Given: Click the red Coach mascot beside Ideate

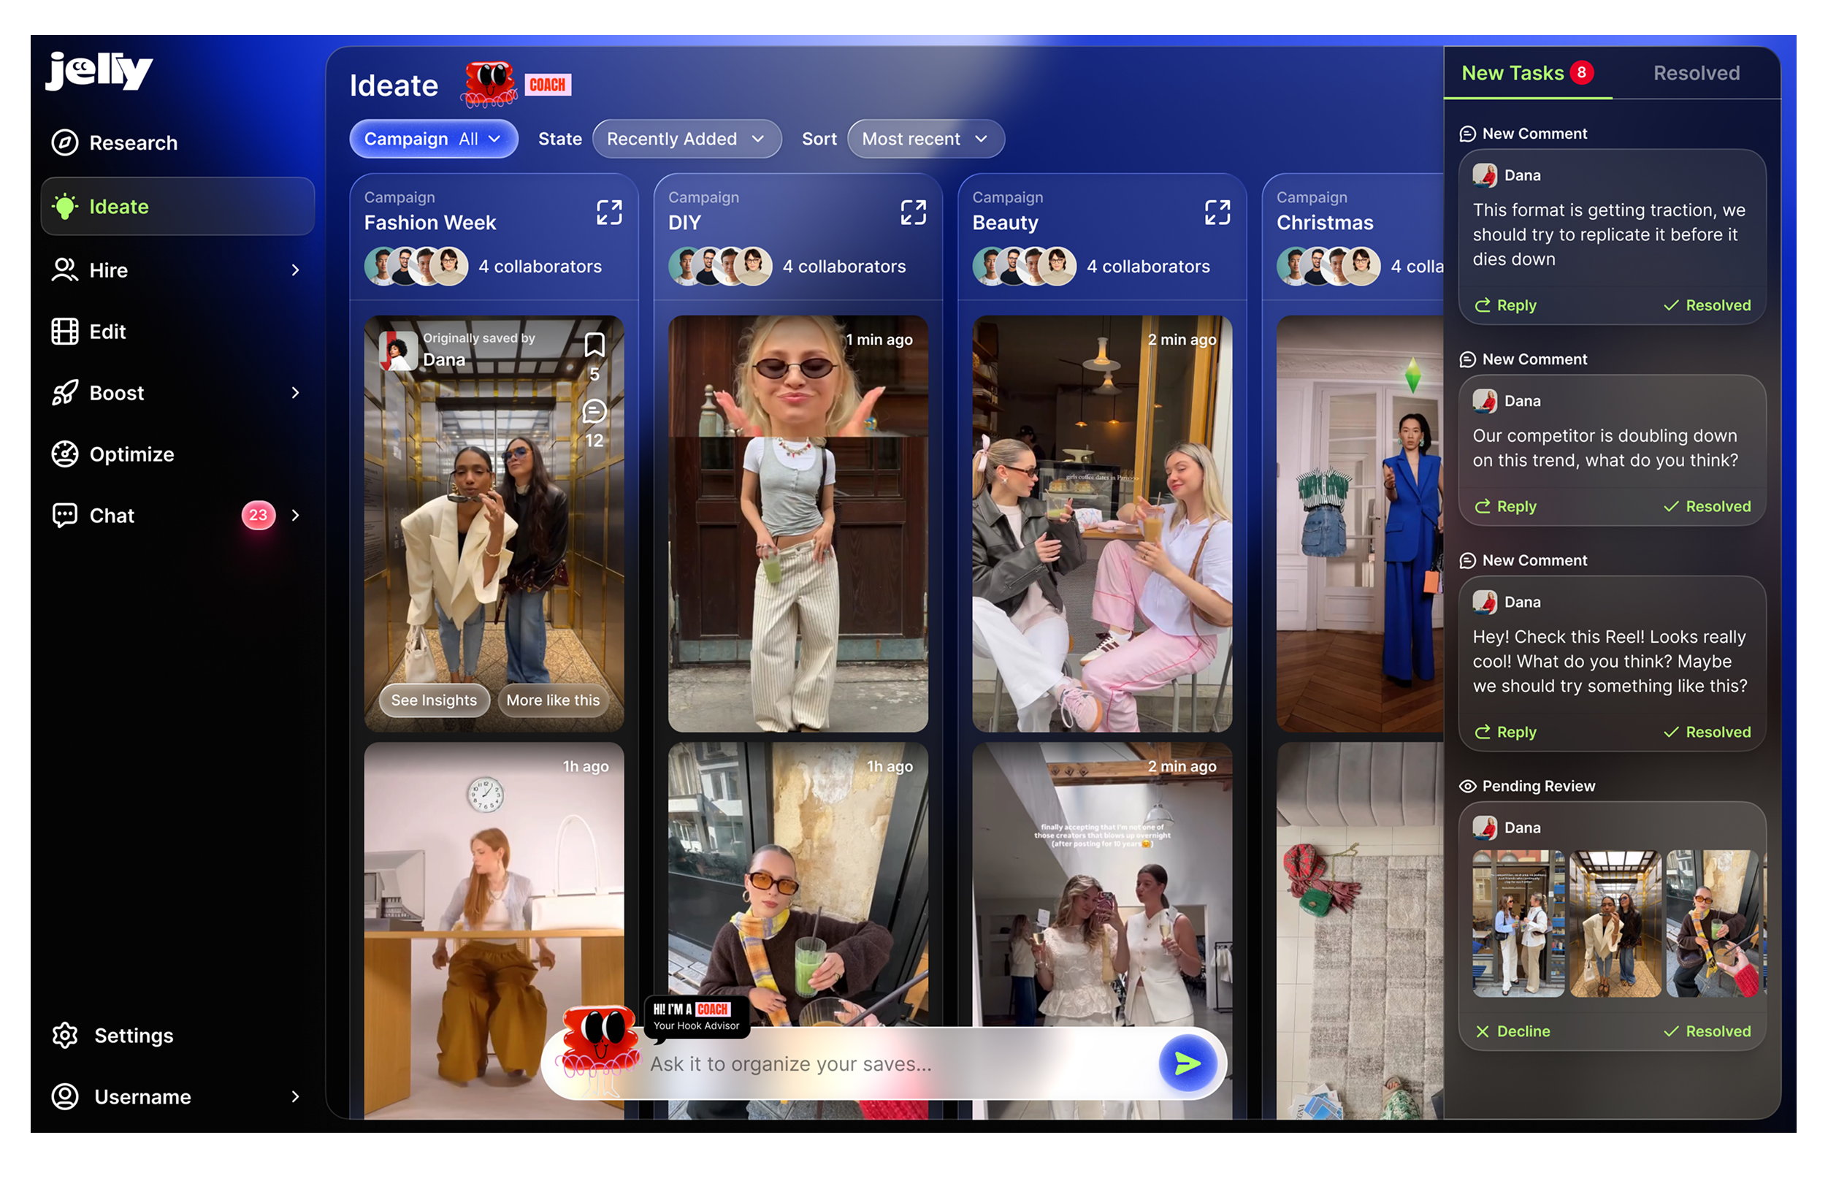Looking at the screenshot, I should (x=489, y=85).
